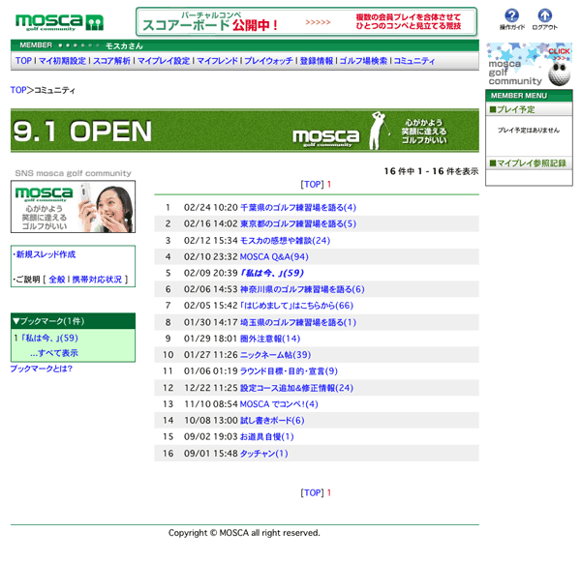Click the mosca golf community logo at top left

(59, 22)
